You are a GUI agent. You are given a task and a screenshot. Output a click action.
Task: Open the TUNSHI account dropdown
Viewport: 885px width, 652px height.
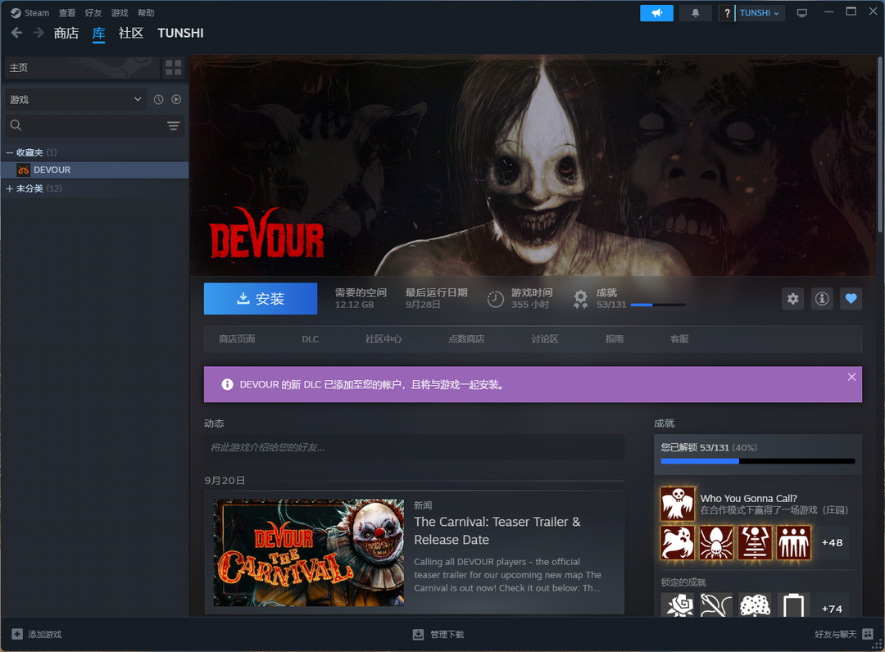760,13
